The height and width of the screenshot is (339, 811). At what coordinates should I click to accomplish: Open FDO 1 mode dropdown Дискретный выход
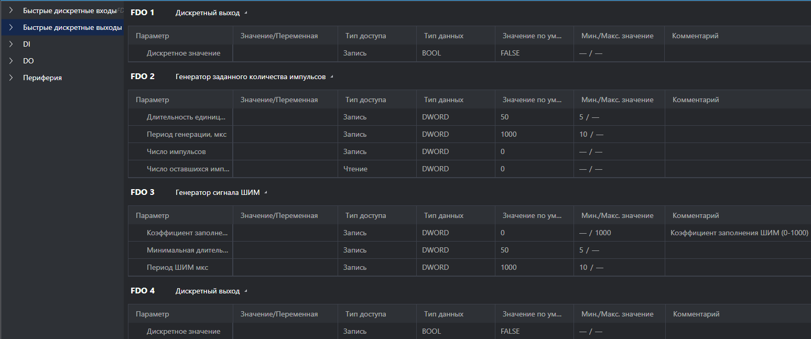coord(211,13)
